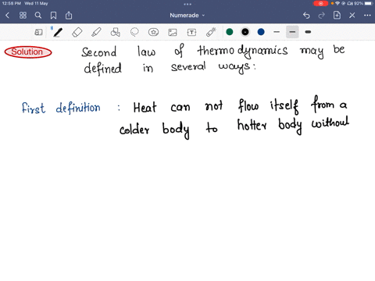Tap the red Solution label
The image size is (375, 281).
pyautogui.click(x=28, y=52)
